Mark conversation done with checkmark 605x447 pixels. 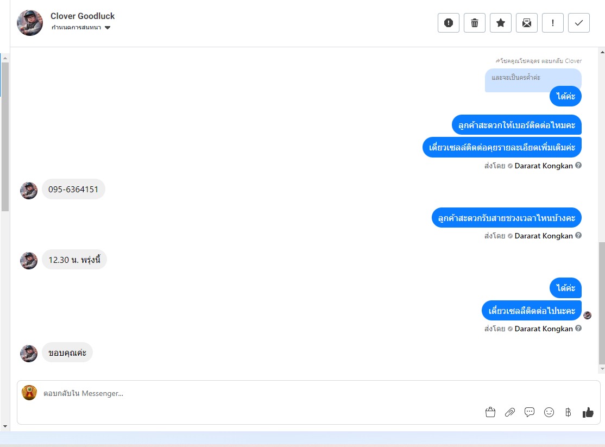tap(579, 23)
